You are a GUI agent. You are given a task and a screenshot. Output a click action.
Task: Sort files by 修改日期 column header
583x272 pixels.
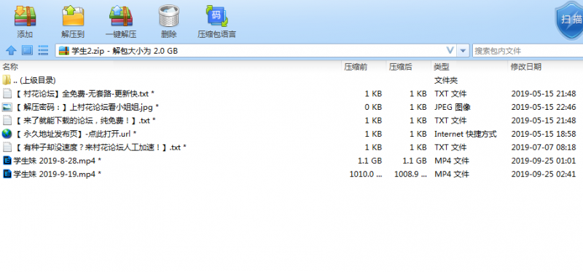pos(525,67)
